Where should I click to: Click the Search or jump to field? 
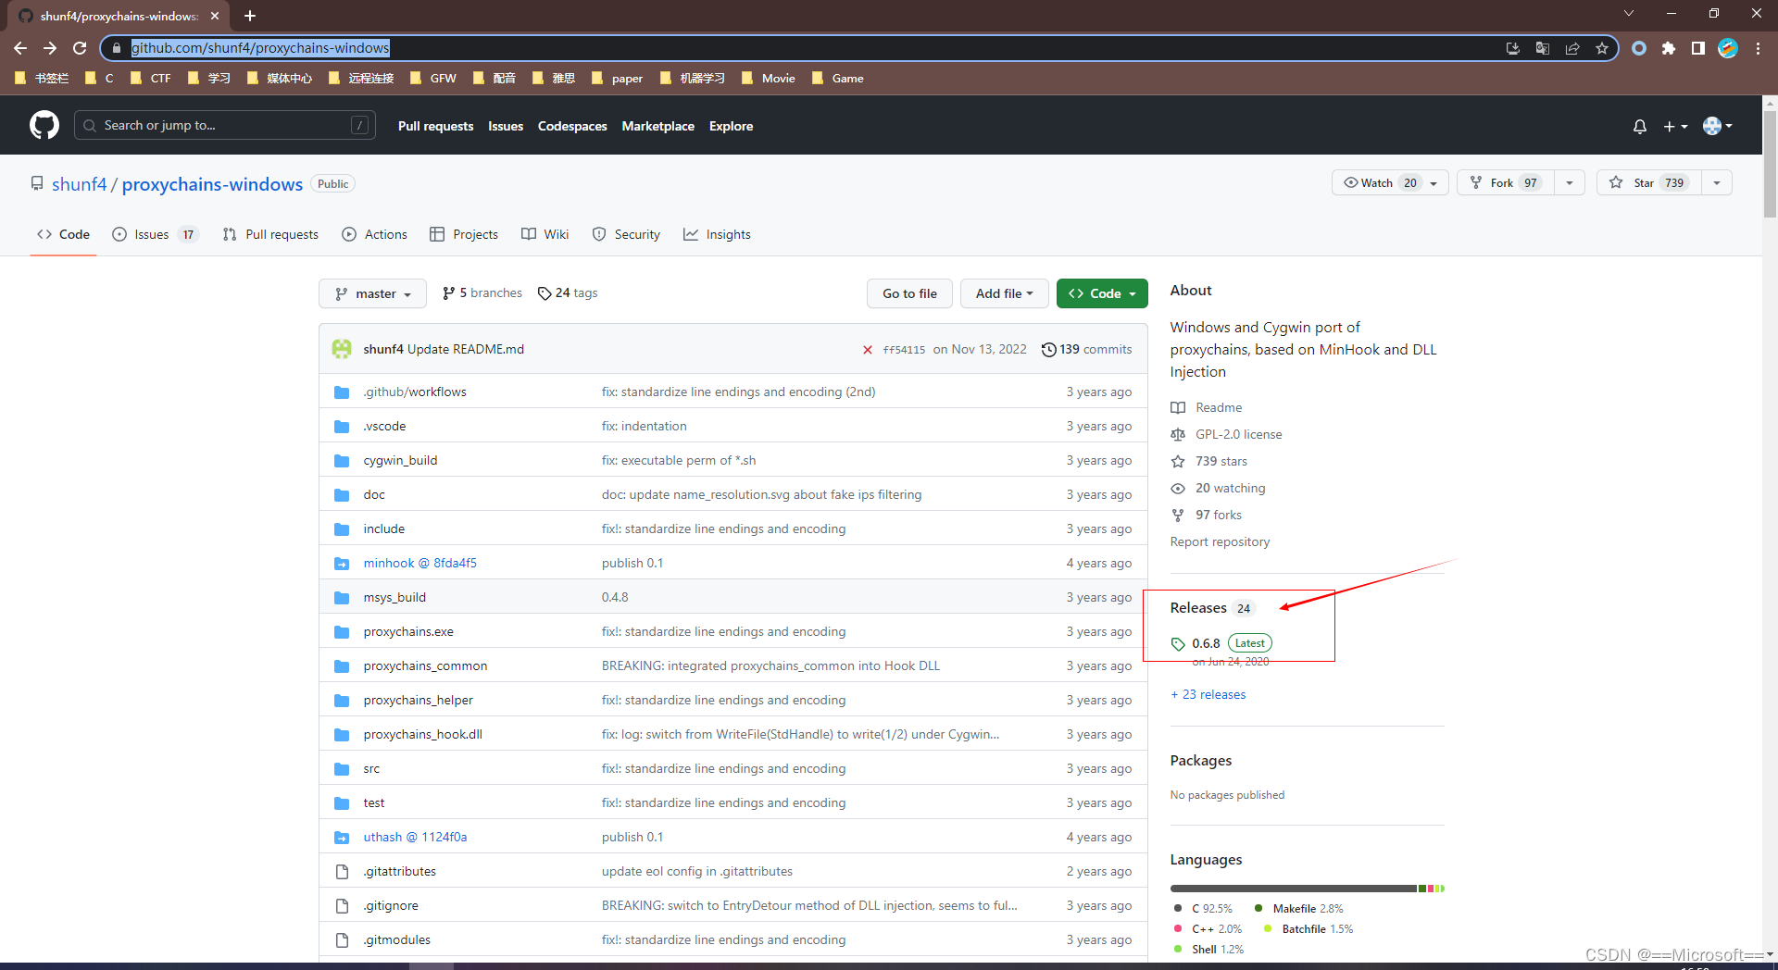tap(225, 125)
